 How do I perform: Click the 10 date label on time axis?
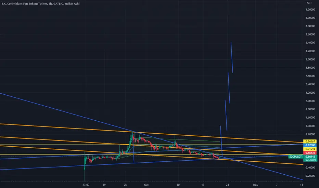(x=178, y=185)
